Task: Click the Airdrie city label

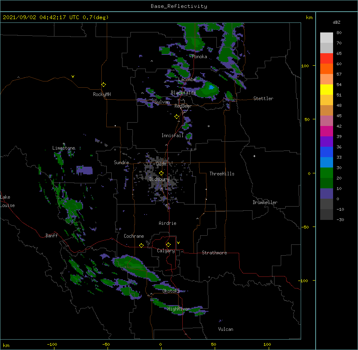Action: (x=167, y=223)
